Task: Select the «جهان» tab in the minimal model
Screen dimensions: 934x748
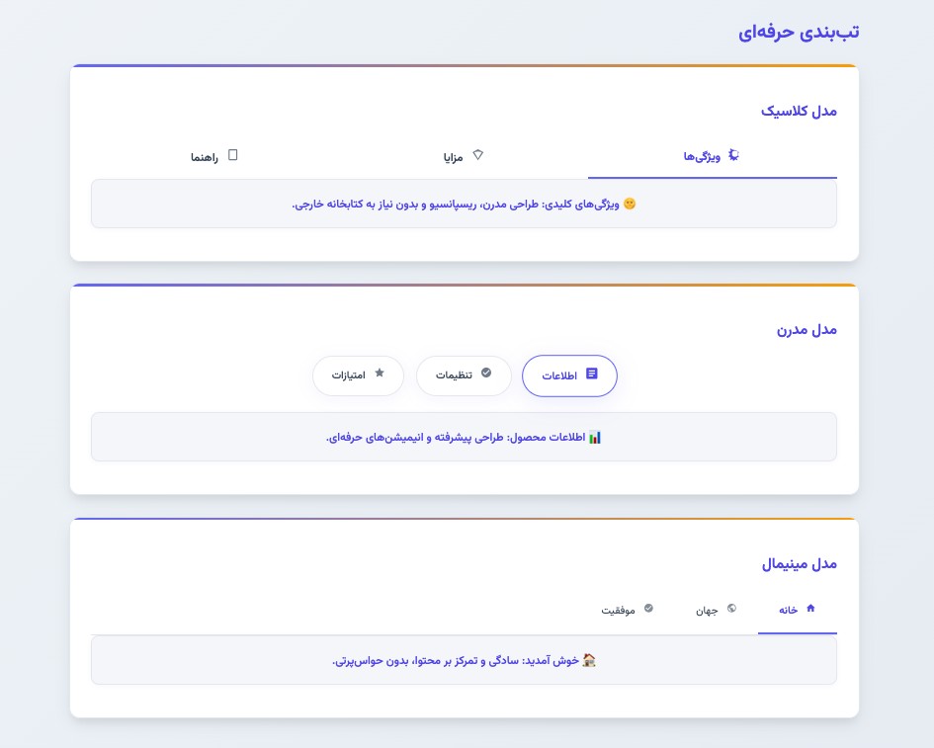Action: (x=717, y=611)
